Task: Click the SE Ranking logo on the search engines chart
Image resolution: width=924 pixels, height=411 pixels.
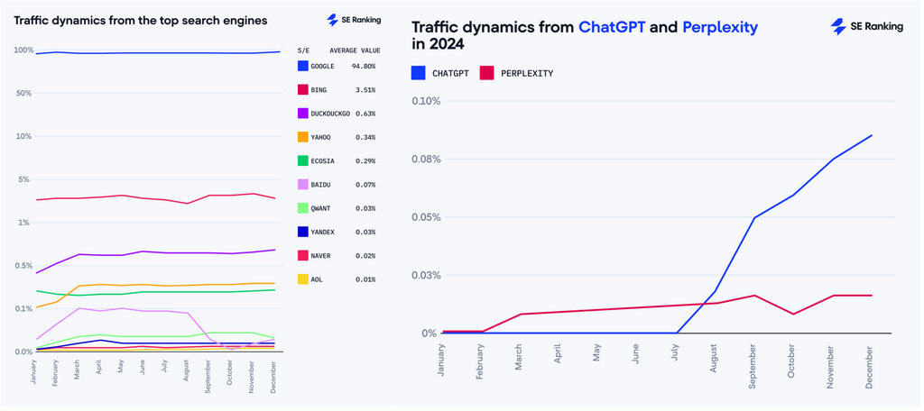Action: point(354,20)
